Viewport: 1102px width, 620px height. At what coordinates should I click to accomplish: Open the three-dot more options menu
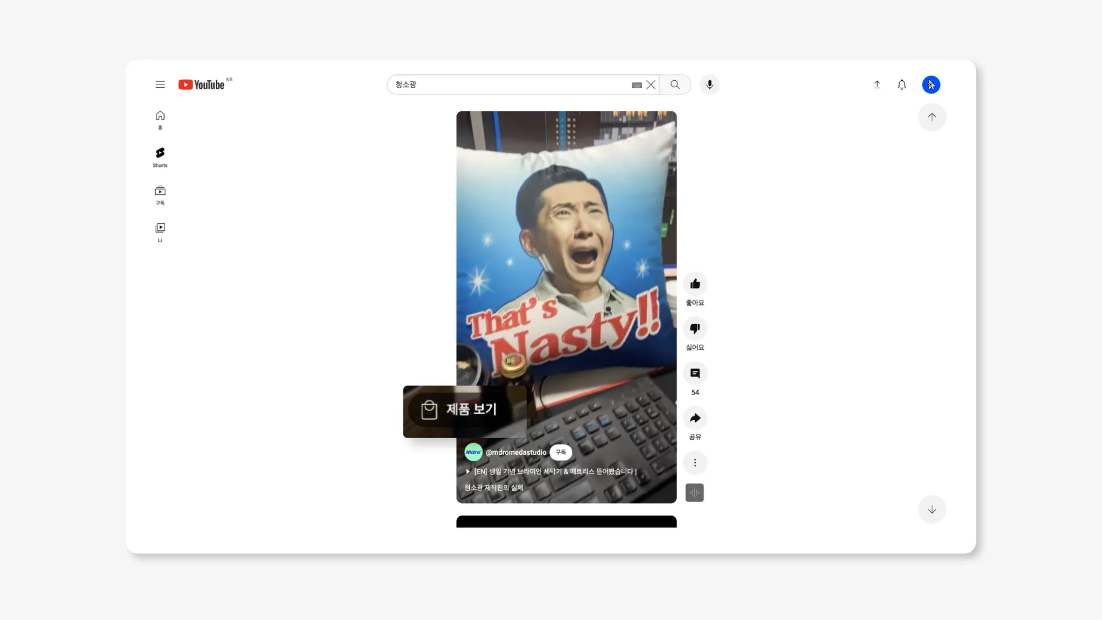[695, 463]
